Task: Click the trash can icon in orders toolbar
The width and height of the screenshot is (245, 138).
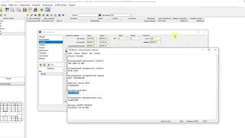Action: [43, 15]
